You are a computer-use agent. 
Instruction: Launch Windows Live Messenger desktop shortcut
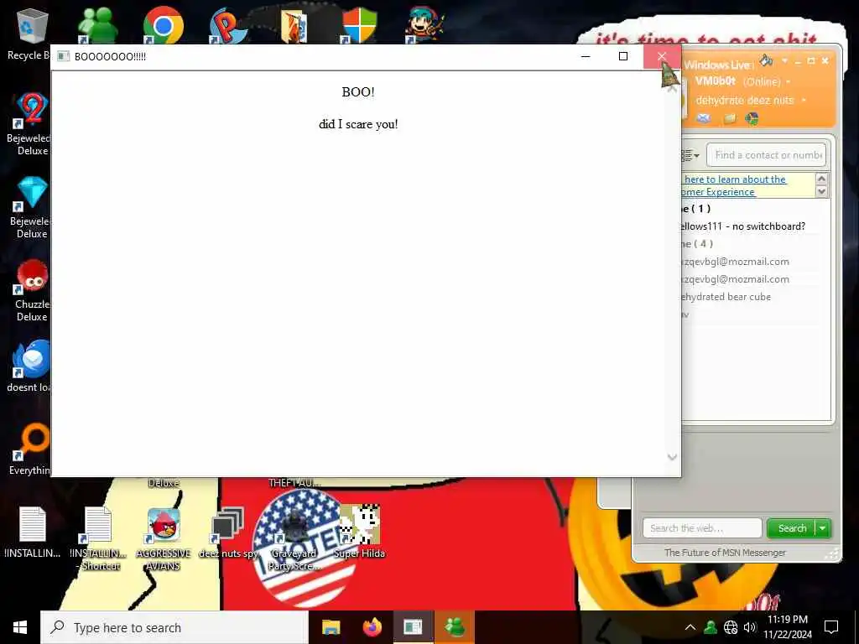click(97, 26)
